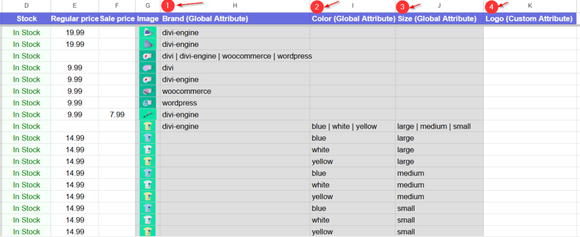Screen dimensions: 580x237
Task: Select regular price 9.99 beside sale 7.99
Action: [75, 115]
